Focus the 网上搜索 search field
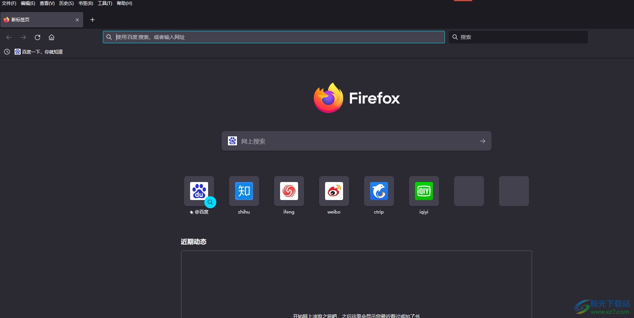The width and height of the screenshot is (634, 318). [x=357, y=141]
